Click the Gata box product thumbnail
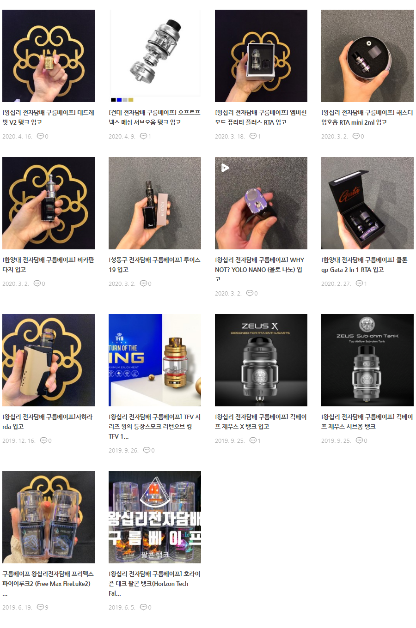Image resolution: width=416 pixels, height=628 pixels. pyautogui.click(x=367, y=203)
